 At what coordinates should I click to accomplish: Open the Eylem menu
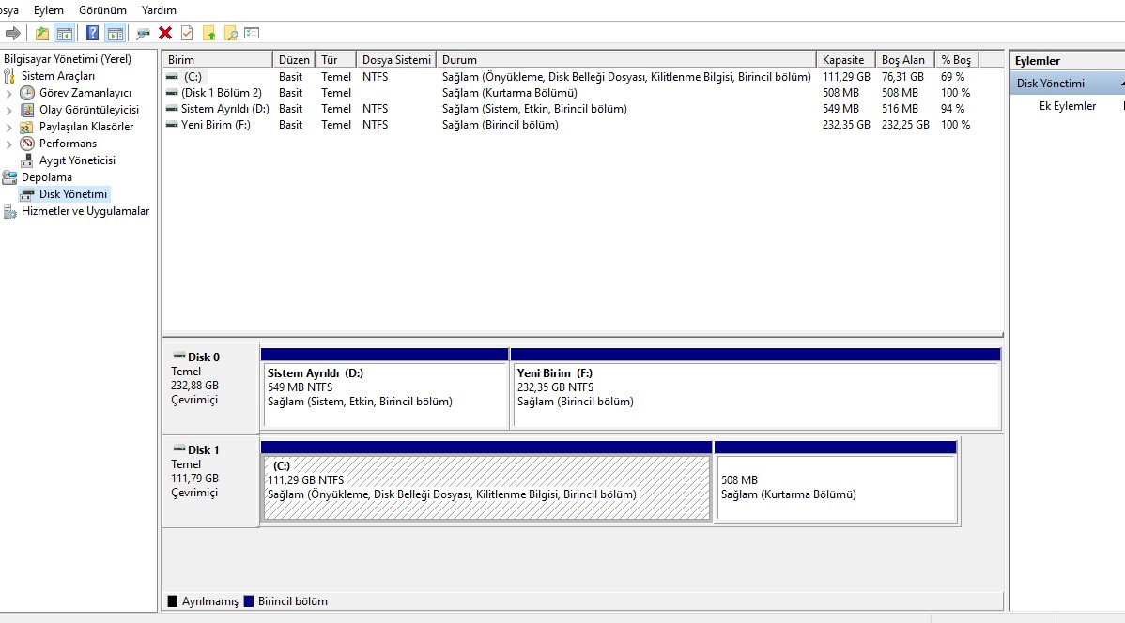tap(49, 9)
